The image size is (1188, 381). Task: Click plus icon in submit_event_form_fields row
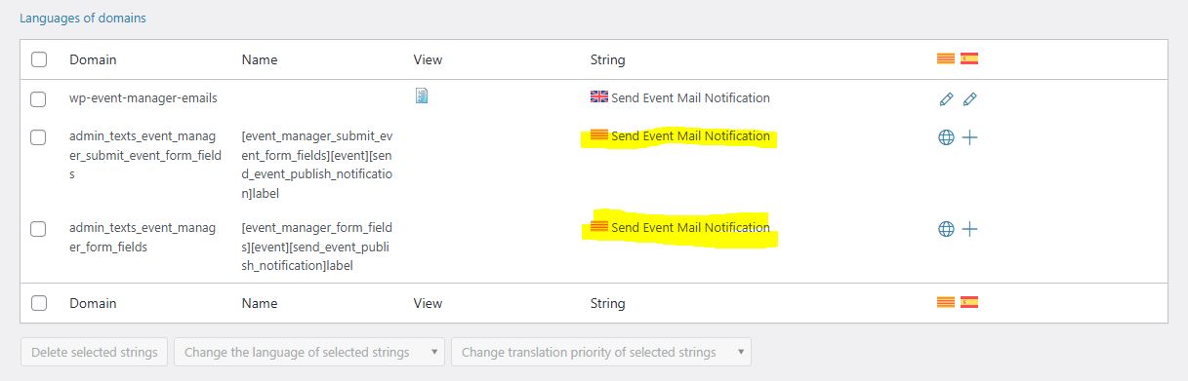[x=969, y=137]
